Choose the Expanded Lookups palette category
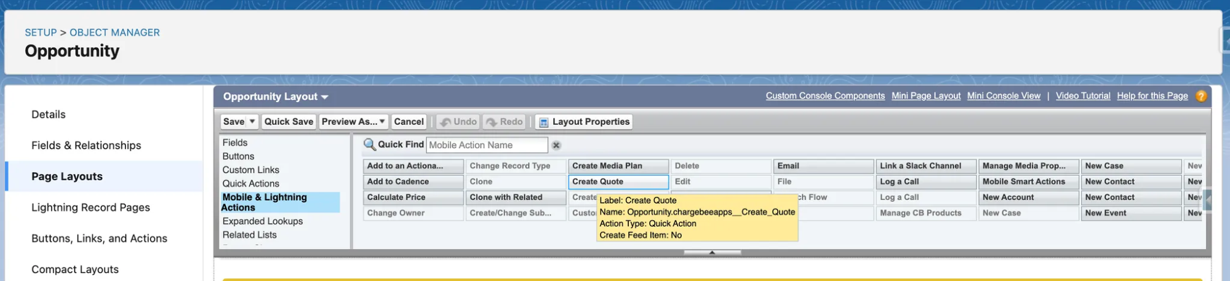 [x=263, y=221]
